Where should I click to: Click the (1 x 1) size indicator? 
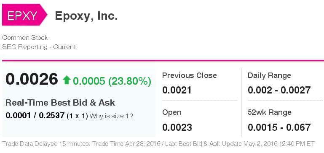[x=77, y=116]
